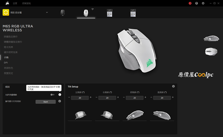Select the 手勢 gestures menu item
The width and height of the screenshot is (223, 137).
[x=6, y=57]
